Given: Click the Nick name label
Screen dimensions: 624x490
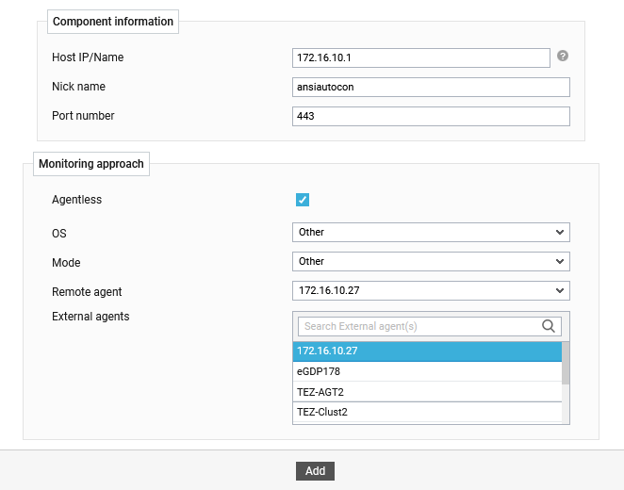Looking at the screenshot, I should (79, 87).
